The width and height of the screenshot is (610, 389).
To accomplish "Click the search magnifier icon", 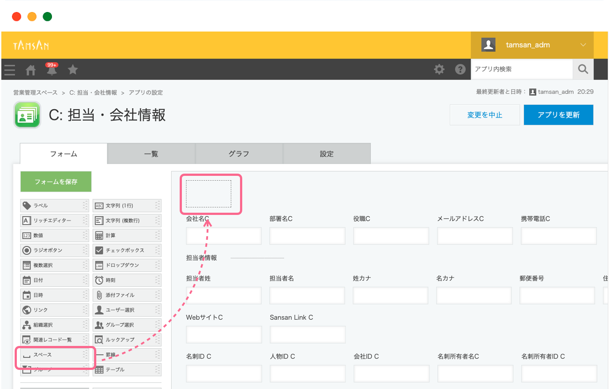I will (583, 69).
